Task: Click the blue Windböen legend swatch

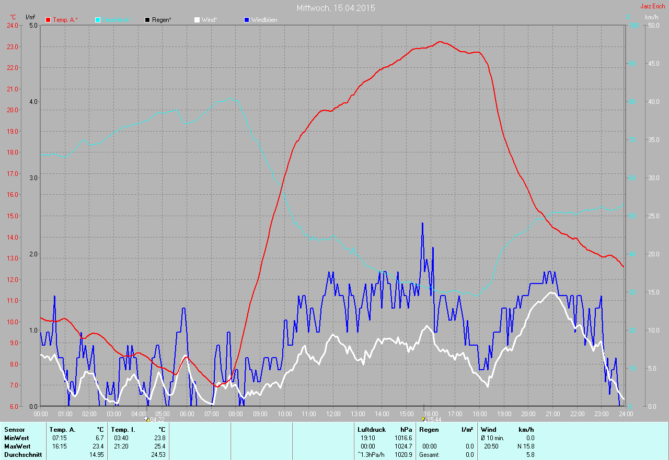Action: (247, 20)
